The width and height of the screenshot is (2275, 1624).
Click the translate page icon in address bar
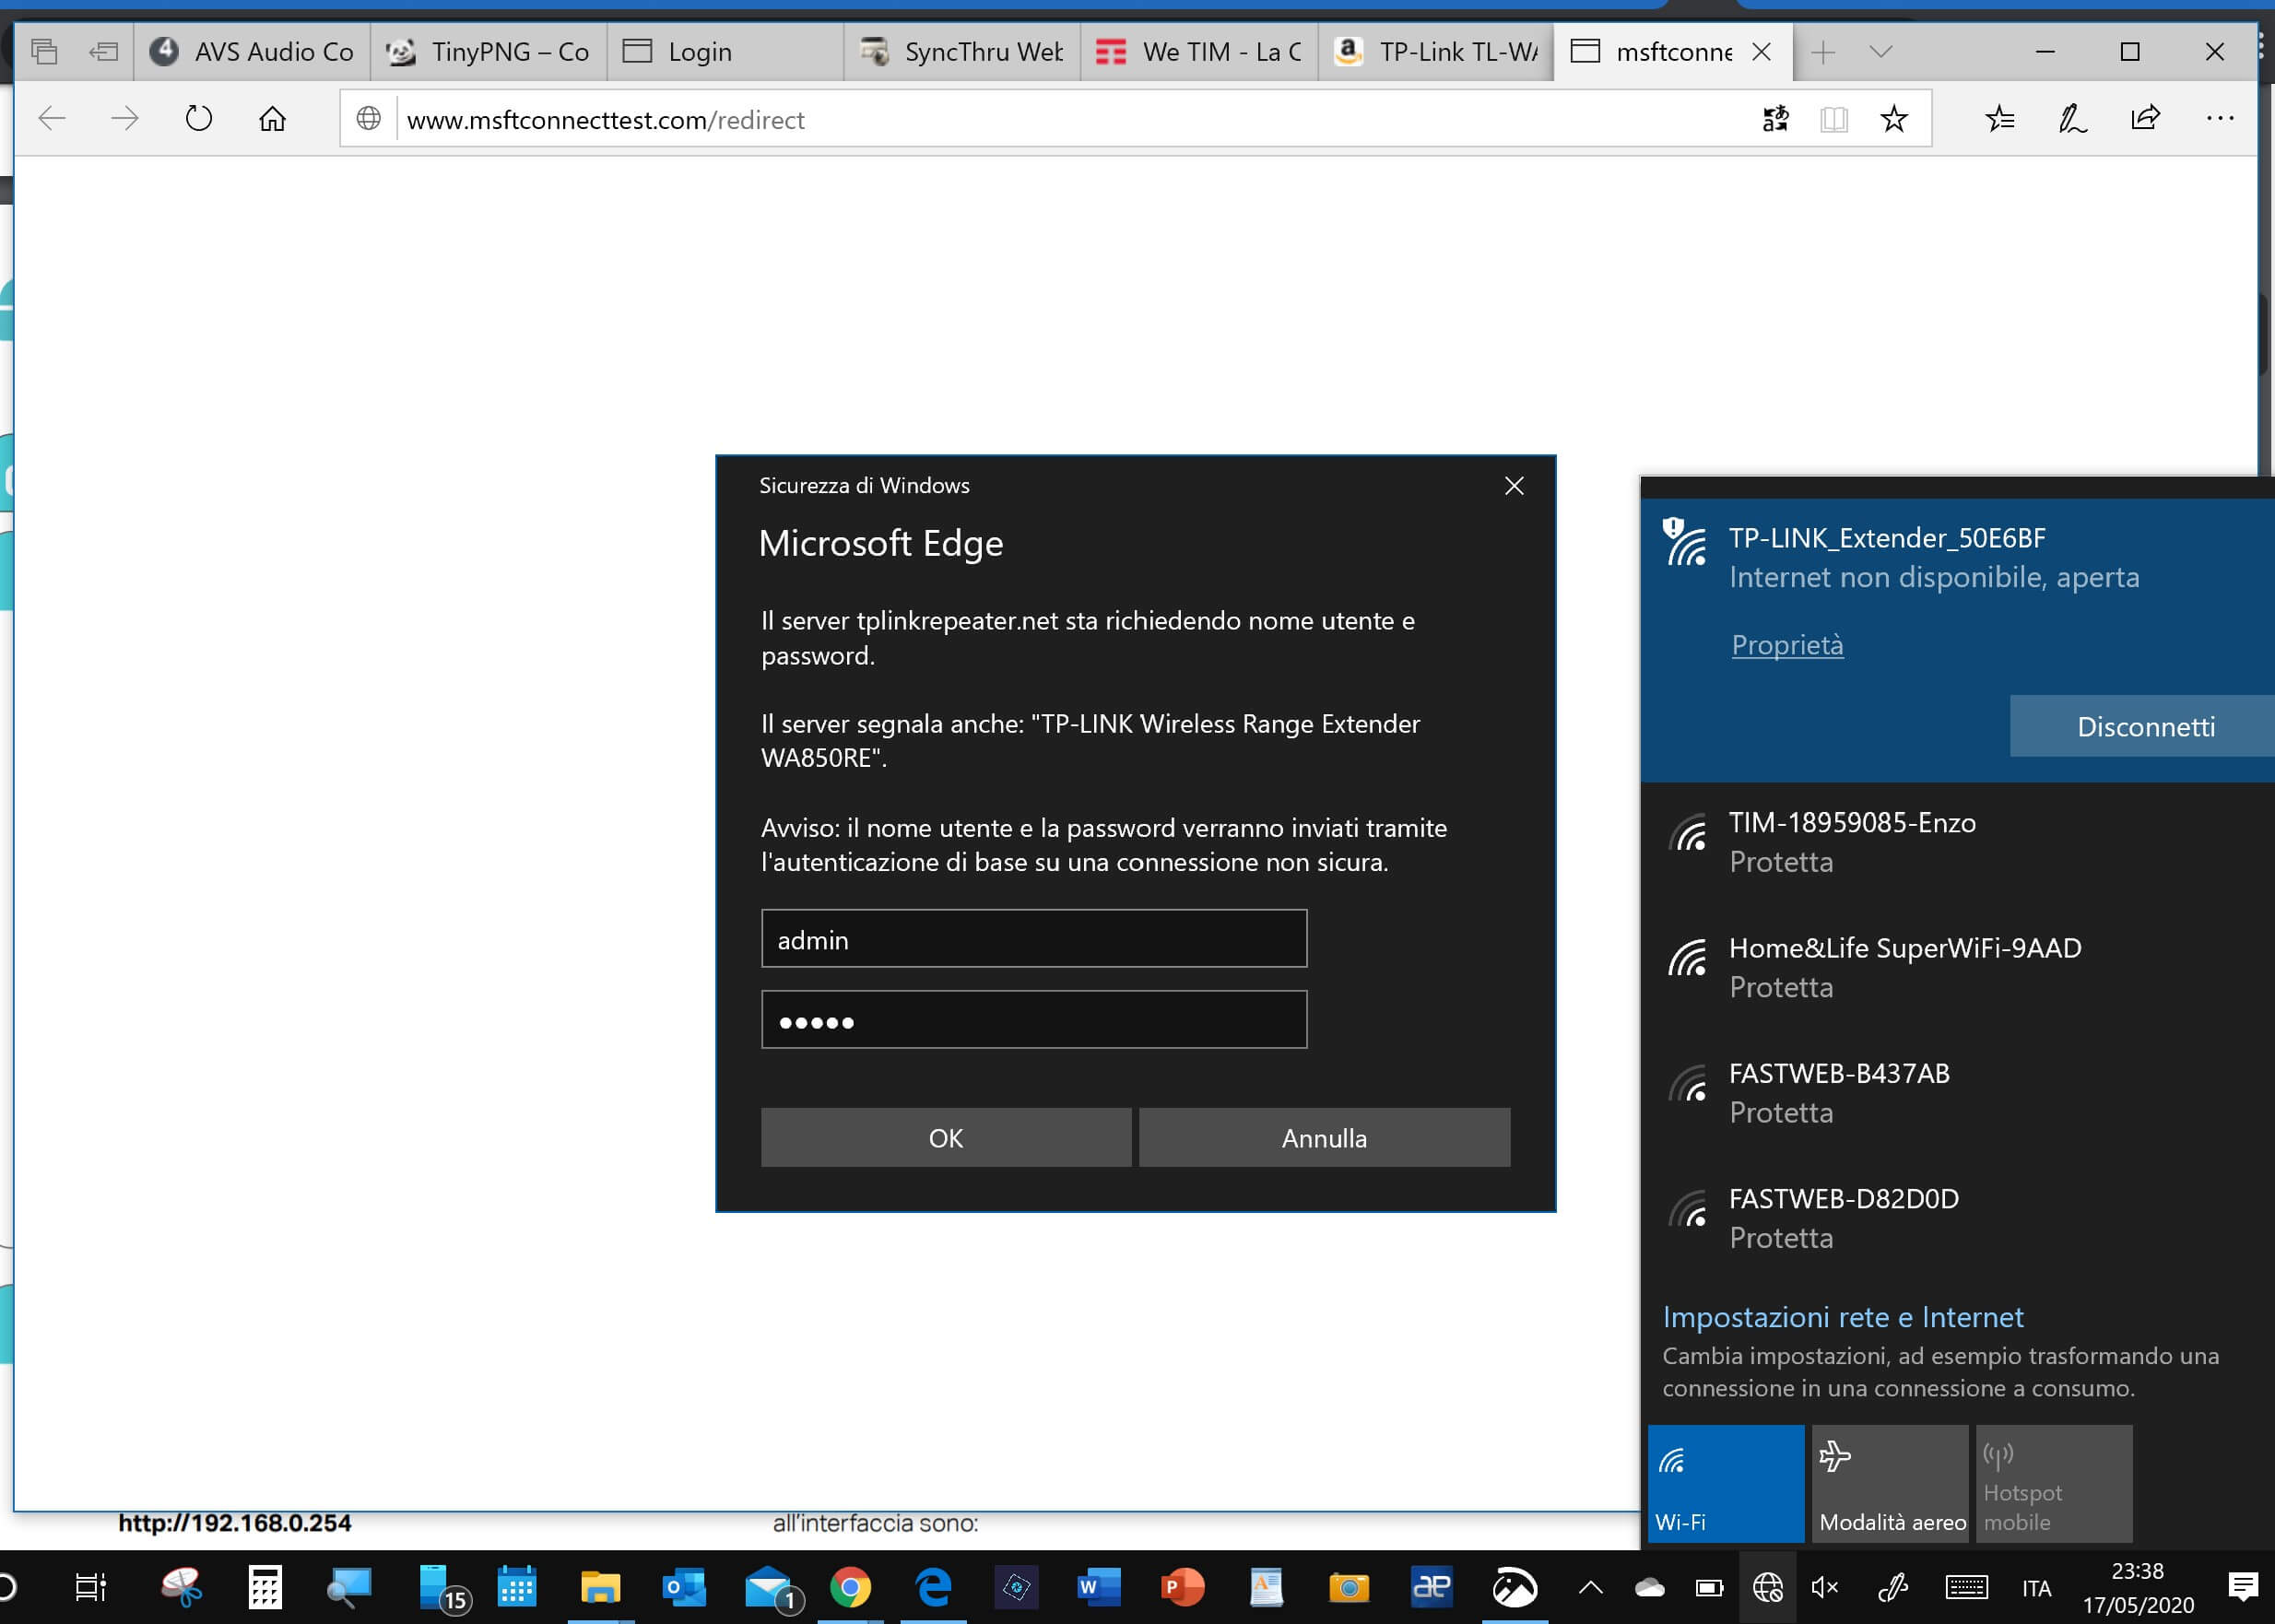(1775, 119)
